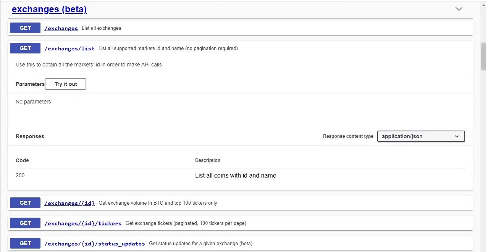Screen dimensions: 488x252
Task: Click the Responses section heading
Action: (x=30, y=136)
